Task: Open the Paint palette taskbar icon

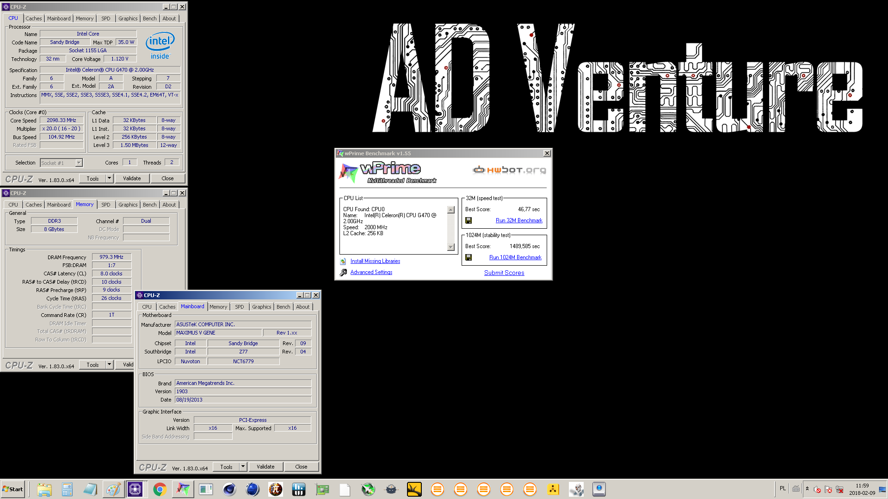Action: (x=113, y=489)
